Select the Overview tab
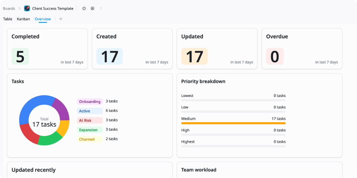 point(43,19)
